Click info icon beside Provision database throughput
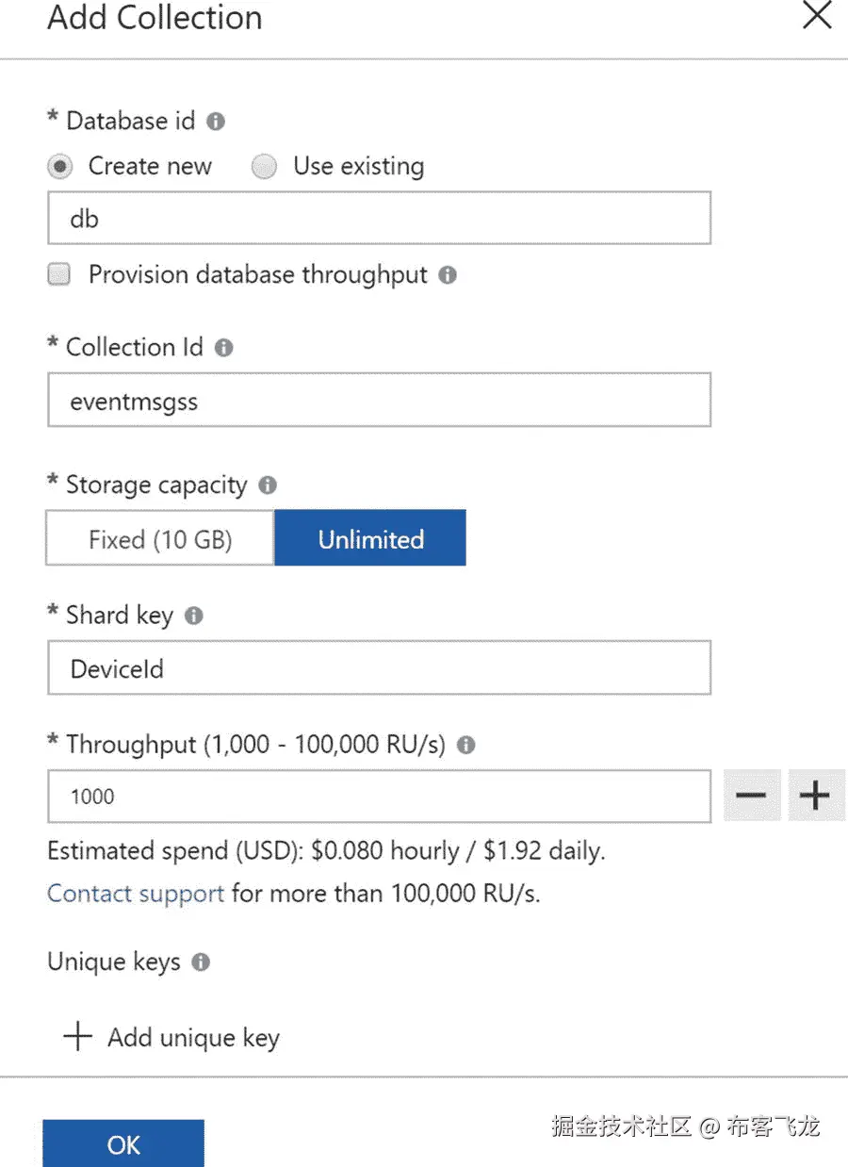This screenshot has height=1167, width=848. 448,275
